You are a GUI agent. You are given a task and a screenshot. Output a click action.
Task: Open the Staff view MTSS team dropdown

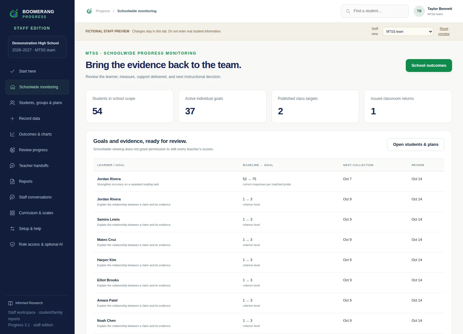click(x=408, y=31)
